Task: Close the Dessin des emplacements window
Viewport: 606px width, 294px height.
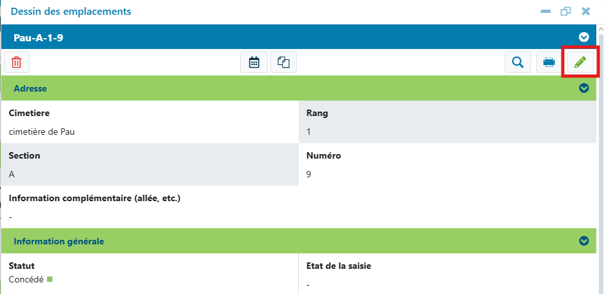Action: [586, 12]
